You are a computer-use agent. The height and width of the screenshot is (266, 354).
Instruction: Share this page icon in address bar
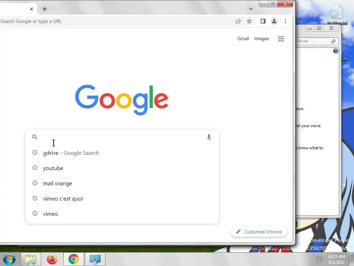(238, 21)
